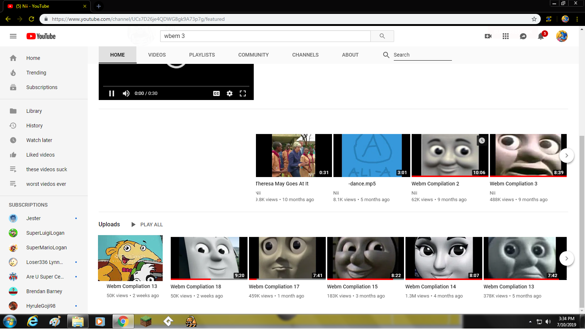Open Trending in the sidebar
This screenshot has width=585, height=330.
[x=44, y=73]
